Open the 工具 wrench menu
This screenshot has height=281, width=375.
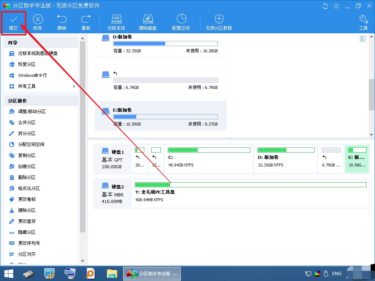[x=363, y=23]
